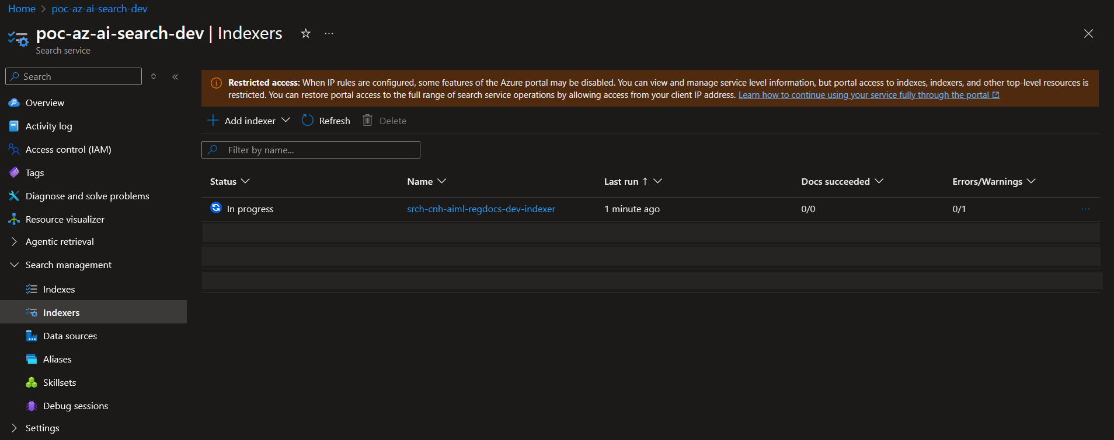Follow the Learn how to continue using portal link
Image resolution: width=1114 pixels, height=440 pixels.
869,95
